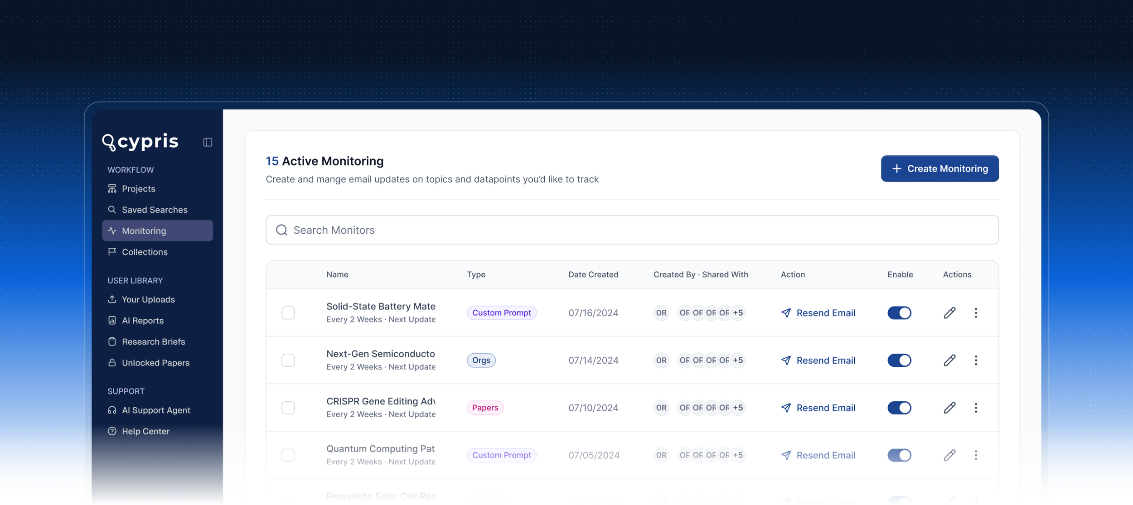This screenshot has height=505, width=1133.
Task: Open the Solid-State Battery monitor name
Action: click(381, 306)
